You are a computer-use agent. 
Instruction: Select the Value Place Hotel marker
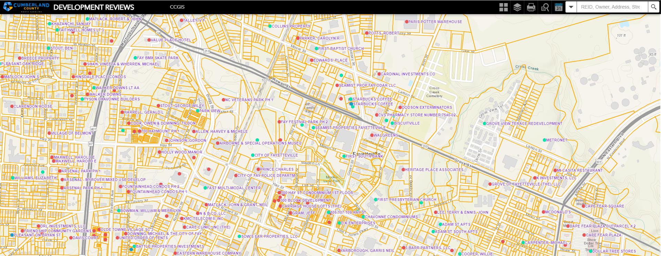149,40
